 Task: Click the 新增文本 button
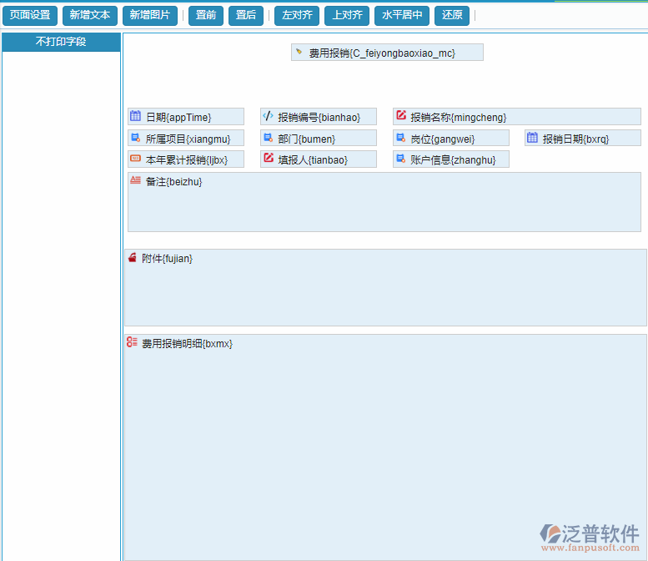tap(89, 15)
